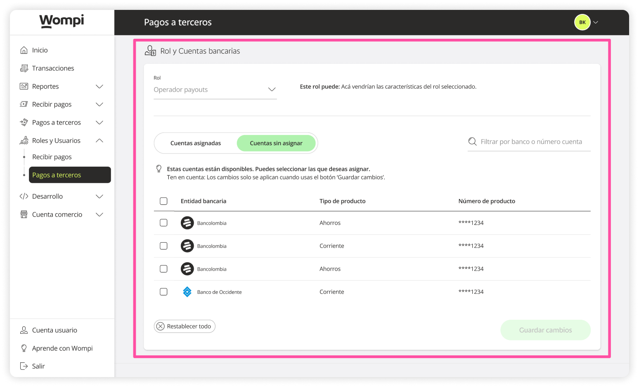Open Transacciones via its sidebar icon
Viewport: 639px width, 387px height.
(x=24, y=68)
